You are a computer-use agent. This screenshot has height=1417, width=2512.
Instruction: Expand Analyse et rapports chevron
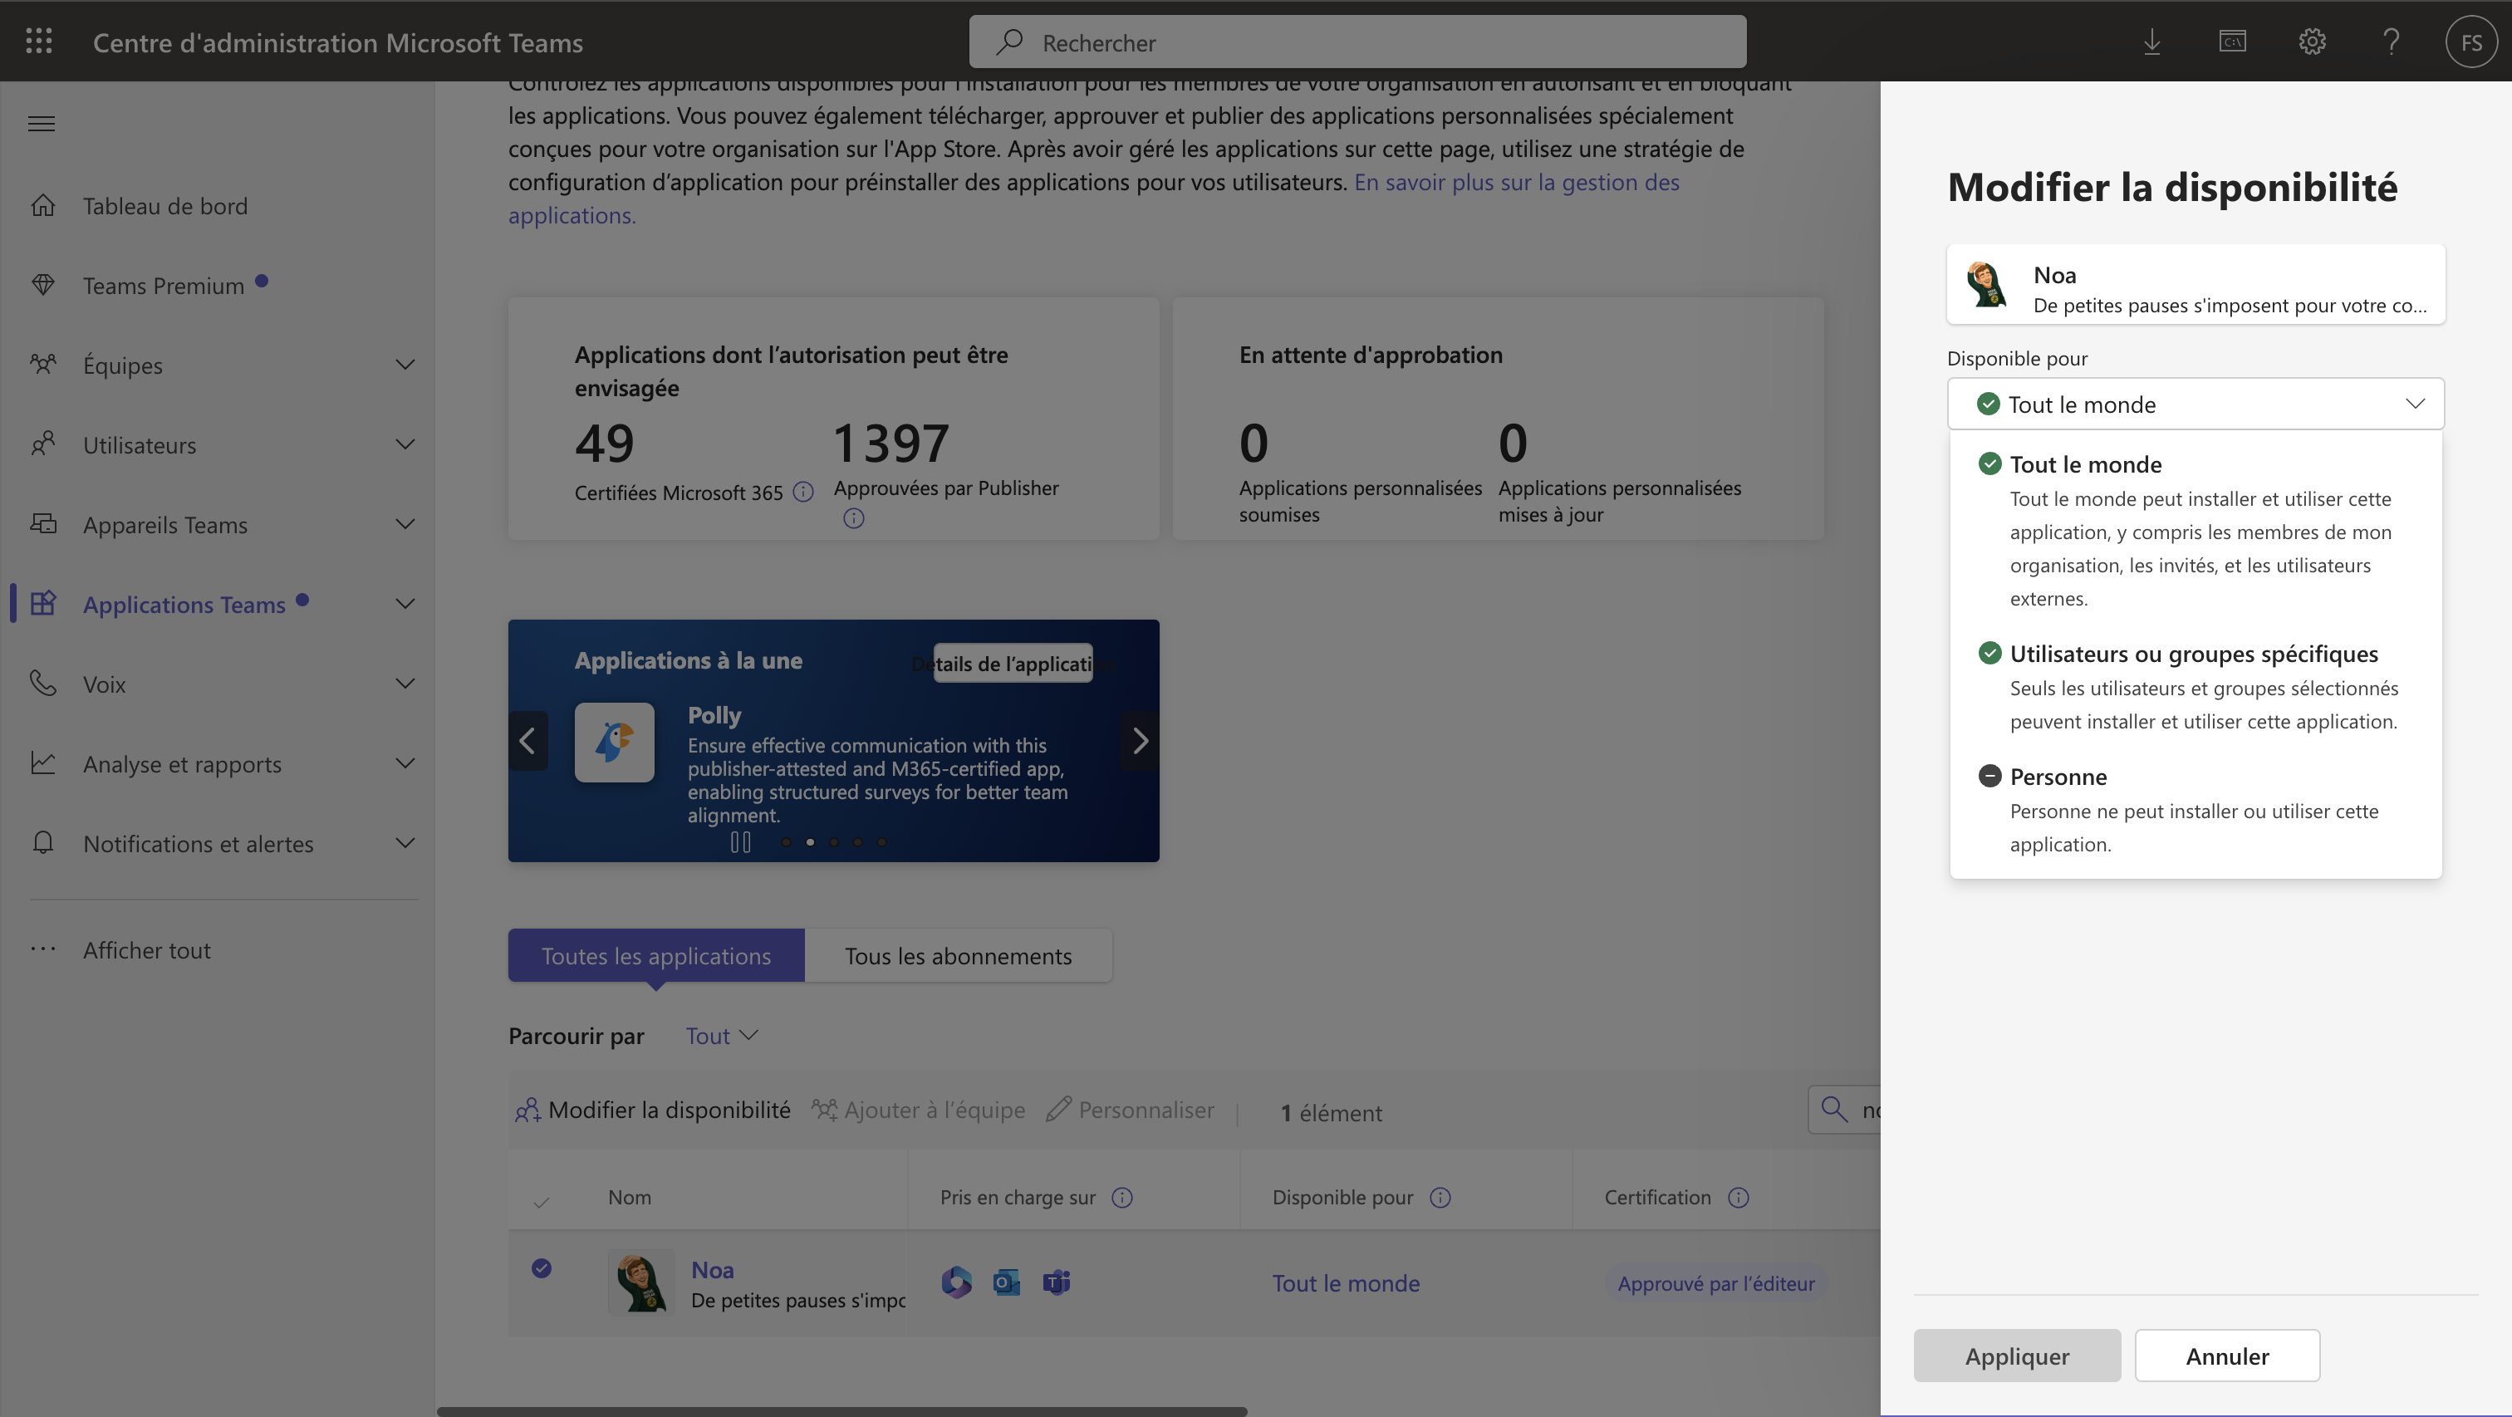coord(405,762)
